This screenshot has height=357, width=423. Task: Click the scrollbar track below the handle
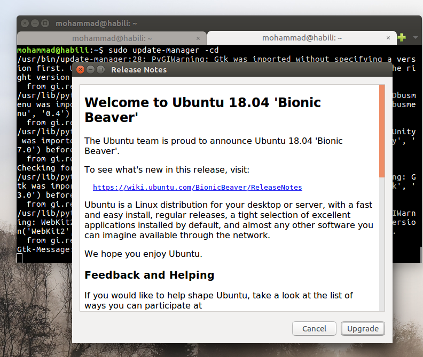pos(382,244)
